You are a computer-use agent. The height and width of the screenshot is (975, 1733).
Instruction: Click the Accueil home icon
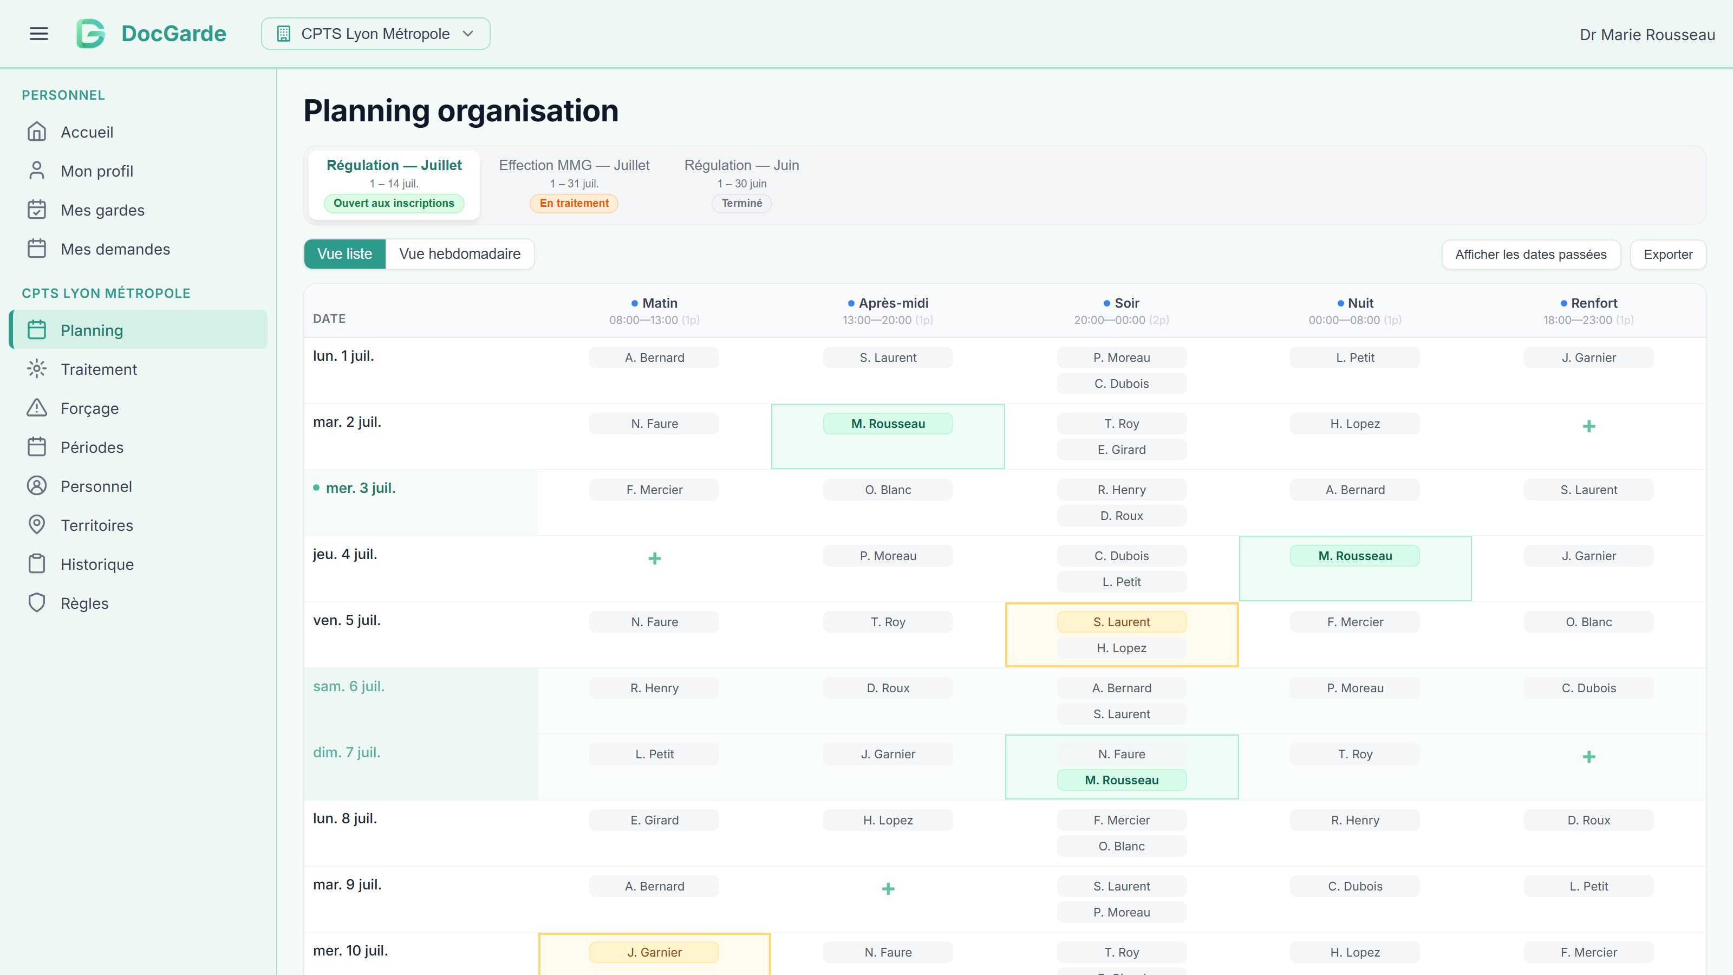(37, 132)
